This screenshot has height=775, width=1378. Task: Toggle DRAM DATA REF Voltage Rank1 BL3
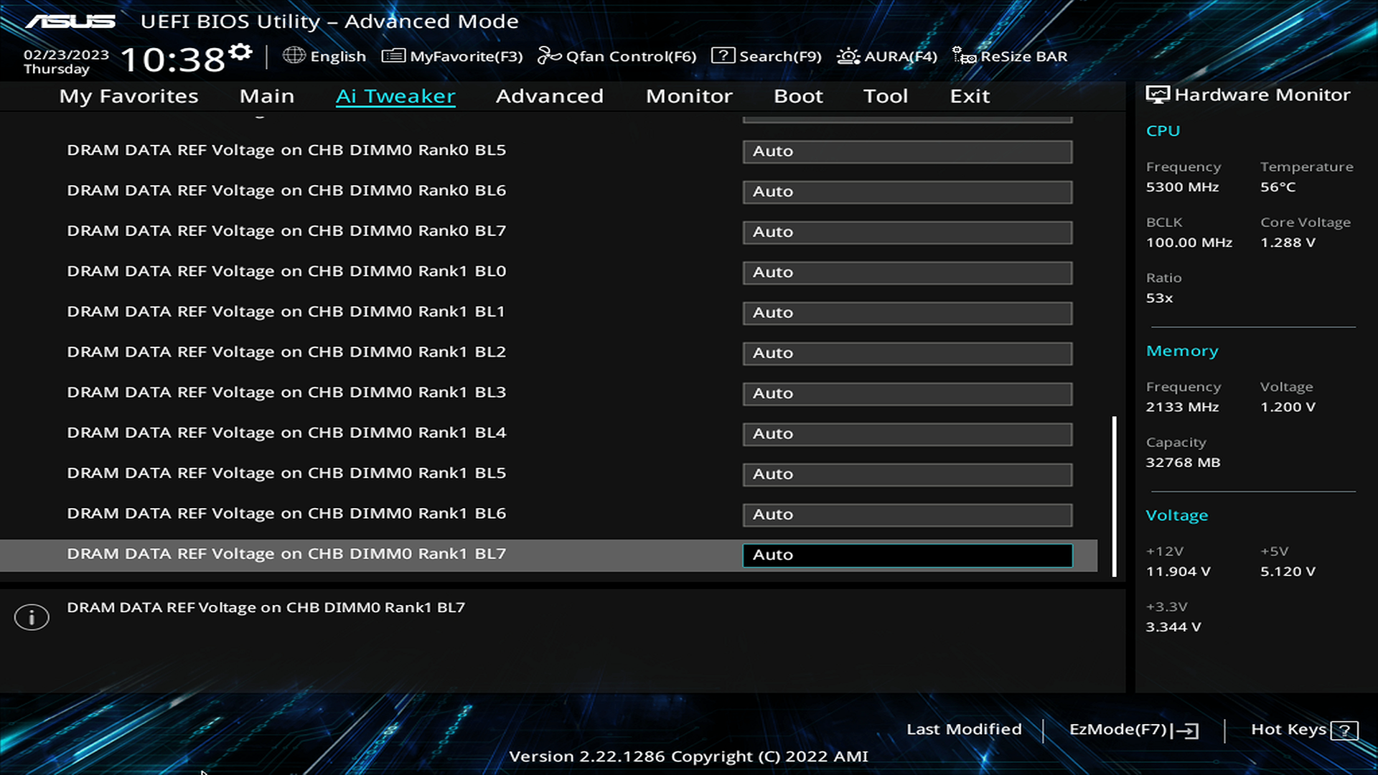pyautogui.click(x=906, y=392)
